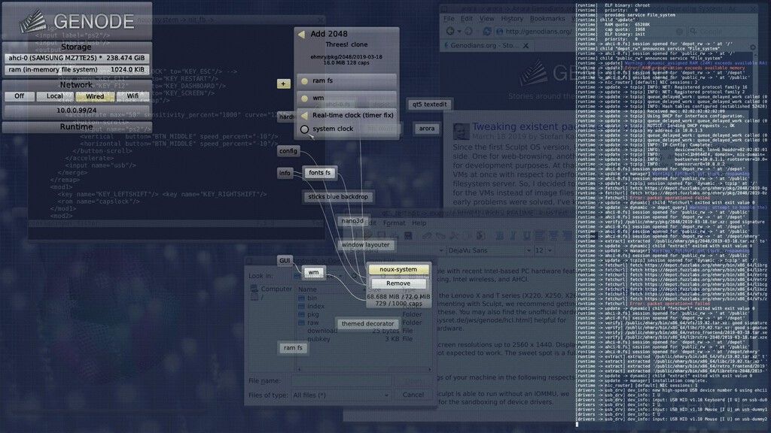Open the History menu in Arora
The width and height of the screenshot is (771, 433).
512,19
